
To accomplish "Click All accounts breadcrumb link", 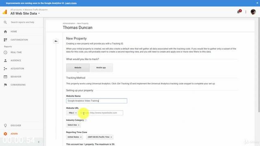I will pyautogui.click(x=16, y=10).
